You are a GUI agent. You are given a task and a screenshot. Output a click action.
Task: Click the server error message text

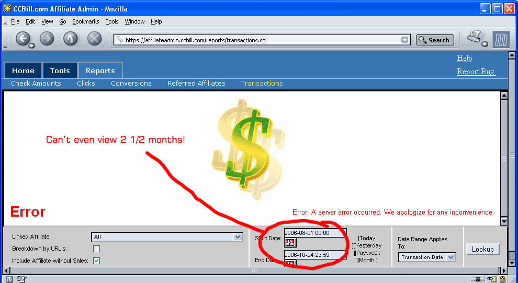pyautogui.click(x=393, y=213)
